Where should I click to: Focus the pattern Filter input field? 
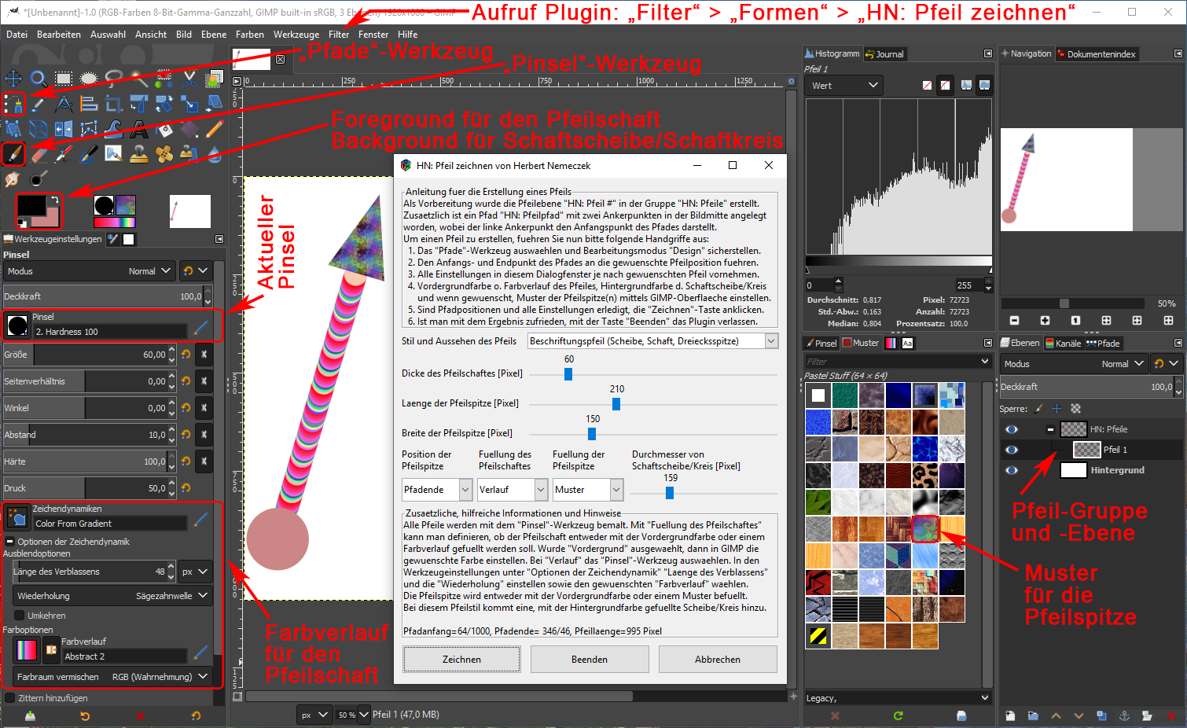pos(897,362)
